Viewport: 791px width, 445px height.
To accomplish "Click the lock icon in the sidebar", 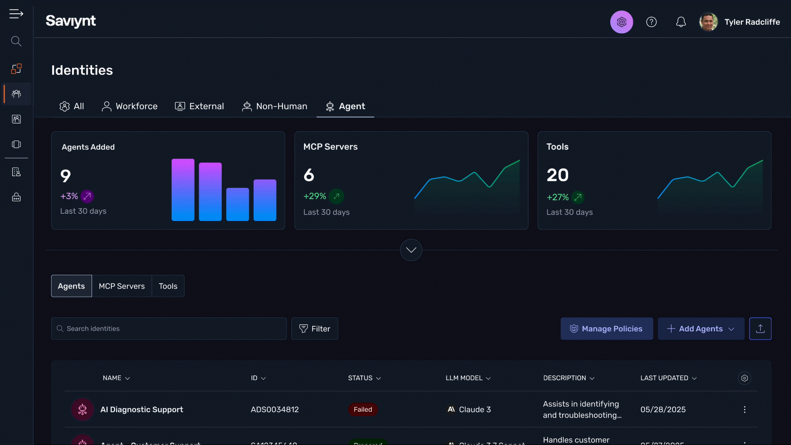I will [x=16, y=197].
